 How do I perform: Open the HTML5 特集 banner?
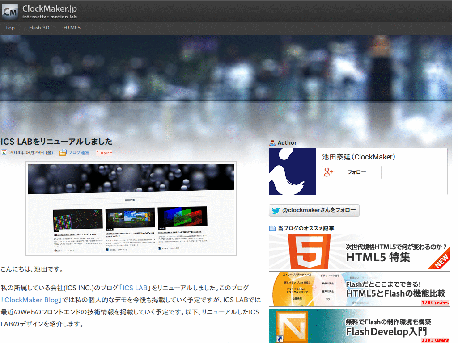(359, 251)
